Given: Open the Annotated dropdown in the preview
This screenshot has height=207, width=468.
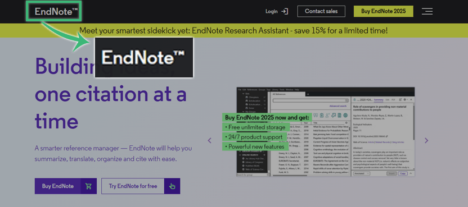Looking at the screenshot, I should click(x=362, y=174).
